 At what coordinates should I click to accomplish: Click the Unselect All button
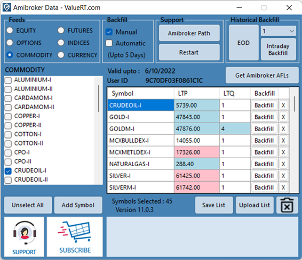point(28,205)
